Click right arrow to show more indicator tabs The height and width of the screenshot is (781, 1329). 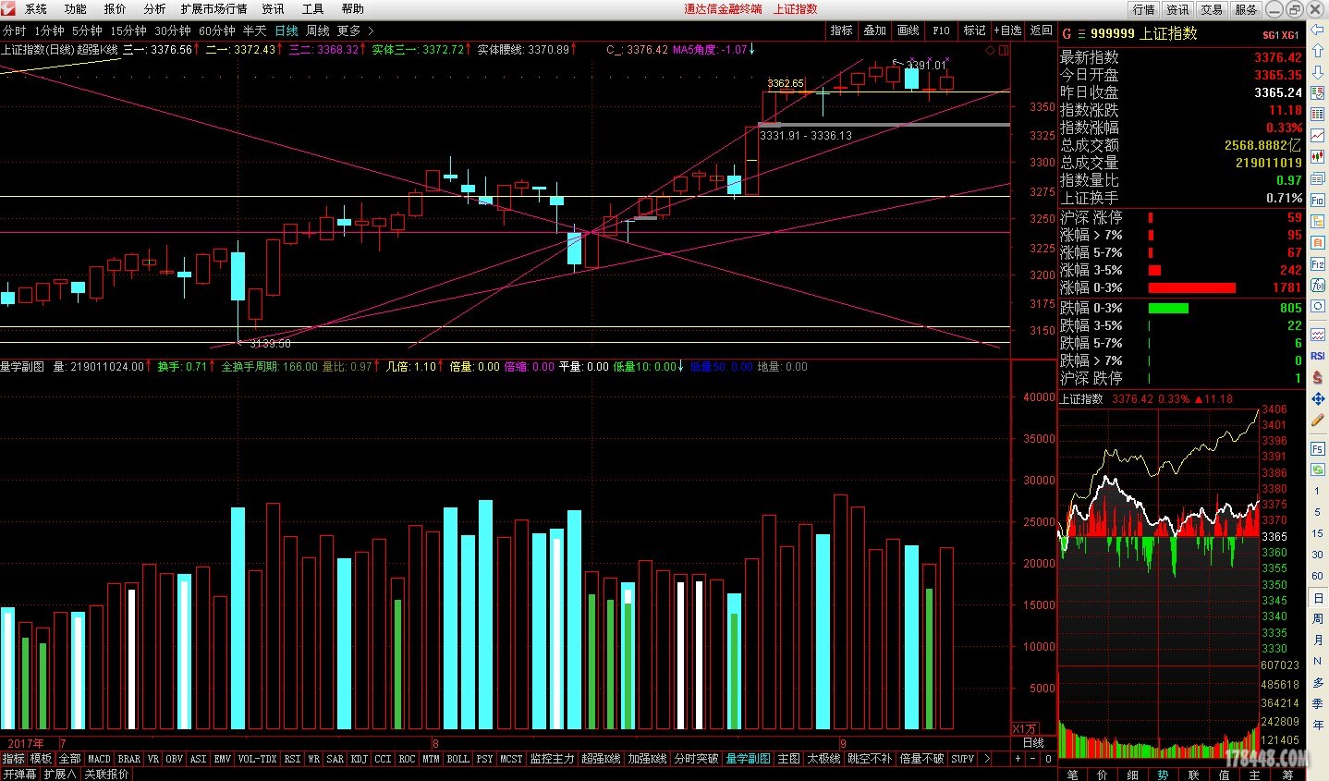[x=987, y=759]
